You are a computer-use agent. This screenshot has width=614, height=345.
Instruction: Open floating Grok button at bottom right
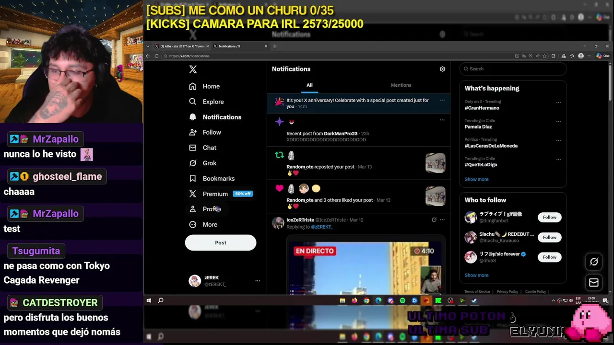(594, 262)
